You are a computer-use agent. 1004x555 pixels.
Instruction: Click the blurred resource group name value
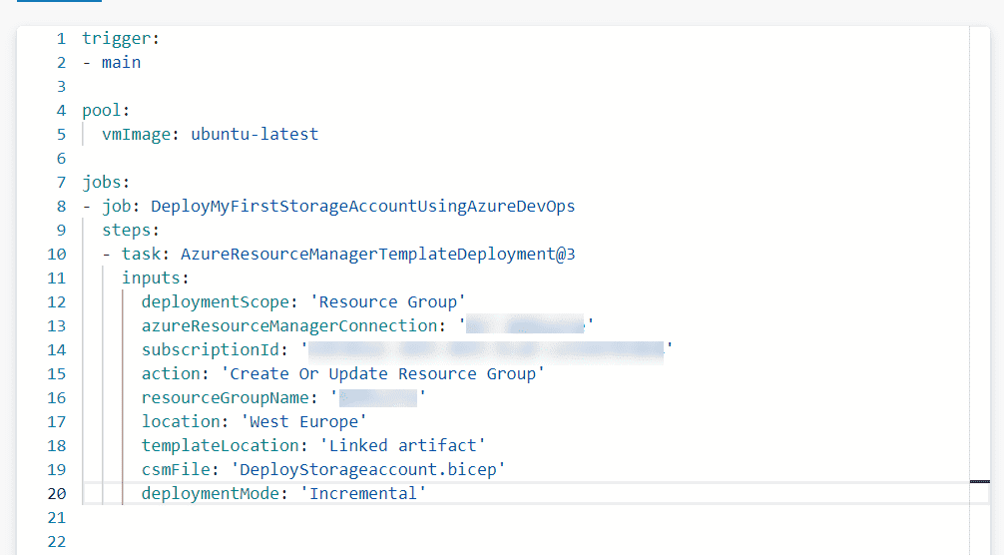point(378,397)
